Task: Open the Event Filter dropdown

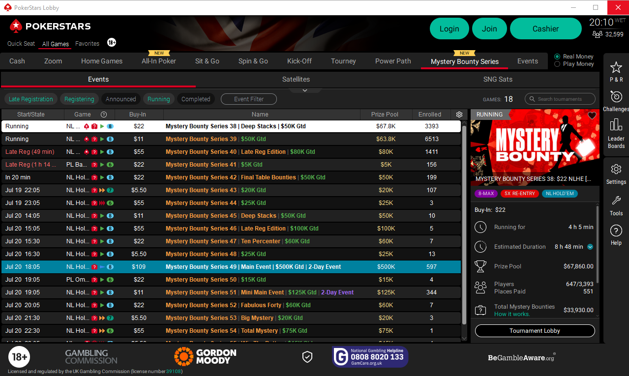Action: click(249, 99)
